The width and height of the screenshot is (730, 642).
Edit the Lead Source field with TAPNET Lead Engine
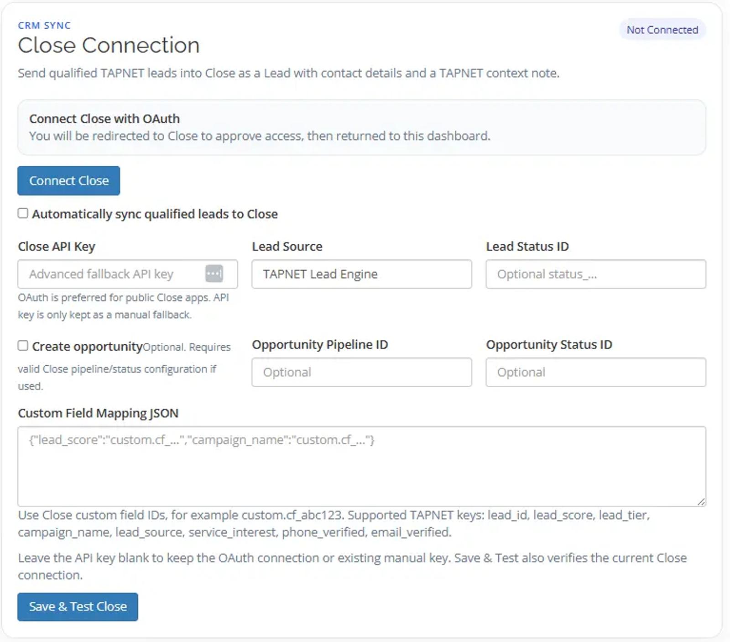coord(362,274)
